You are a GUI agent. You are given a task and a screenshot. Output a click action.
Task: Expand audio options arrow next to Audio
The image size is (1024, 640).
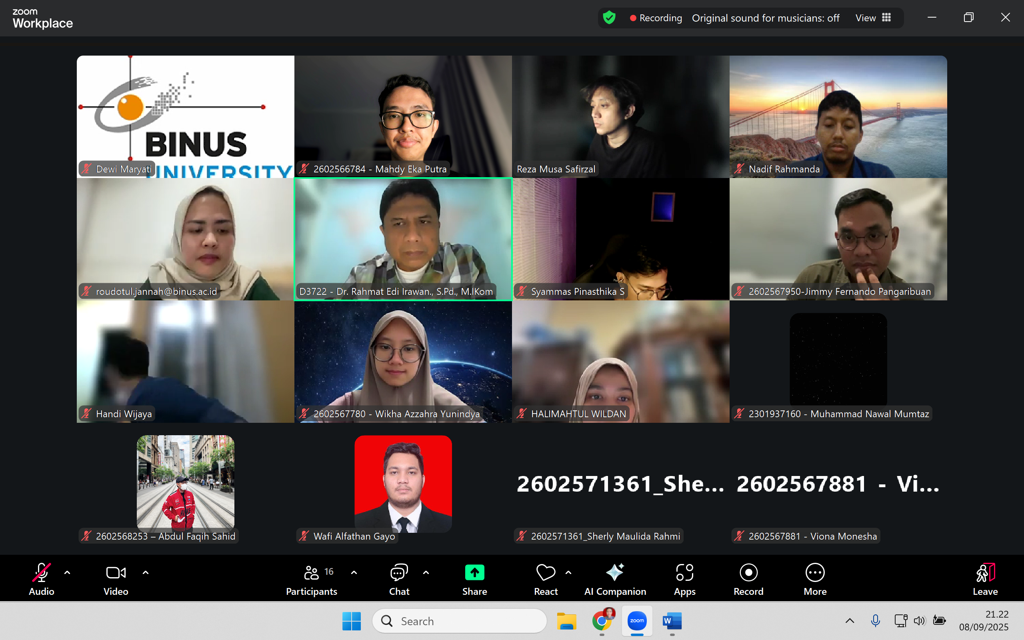(67, 573)
